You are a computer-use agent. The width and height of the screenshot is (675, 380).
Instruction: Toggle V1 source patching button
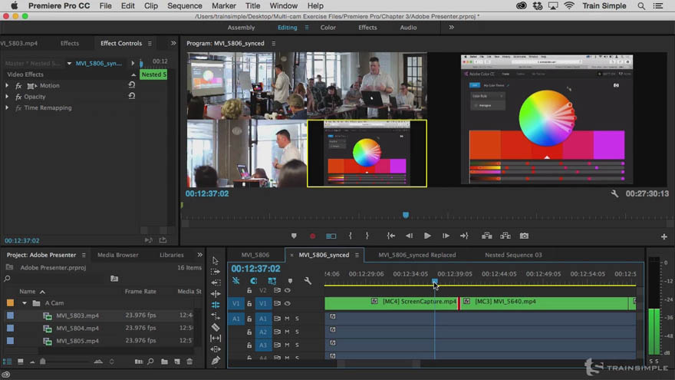click(x=236, y=303)
